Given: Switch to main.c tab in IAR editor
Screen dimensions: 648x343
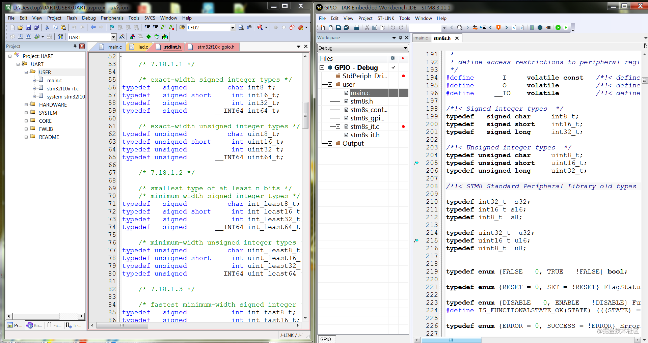Looking at the screenshot, I should (421, 38).
